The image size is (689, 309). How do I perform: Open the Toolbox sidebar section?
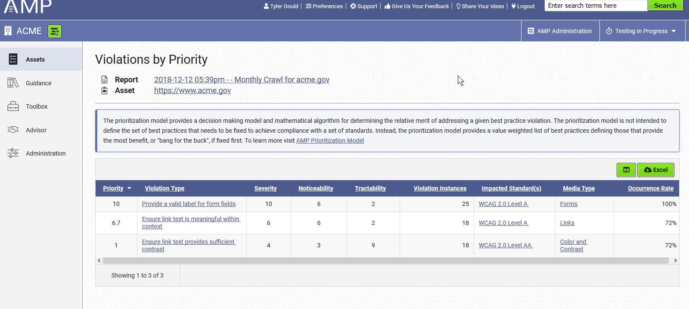click(x=41, y=106)
